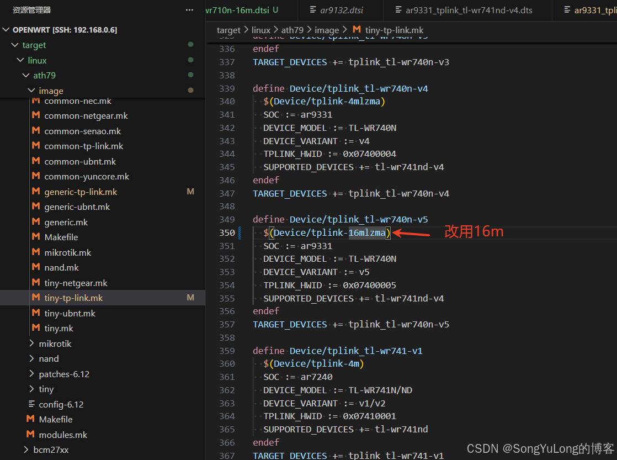
Task: Open common-netgear.mk file
Action: 86,116
